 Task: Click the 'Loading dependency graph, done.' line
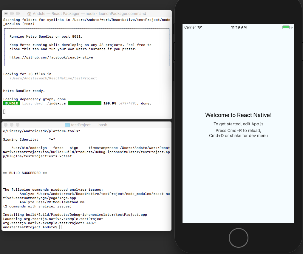pos(35,99)
